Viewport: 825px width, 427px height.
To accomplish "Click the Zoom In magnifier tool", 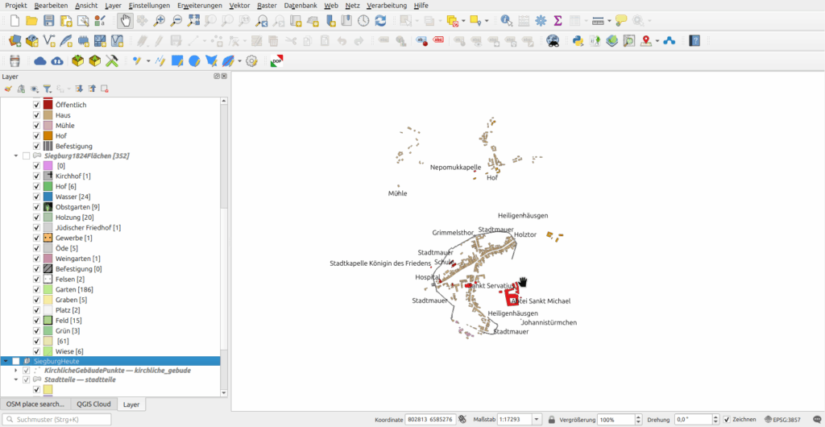I will pos(160,21).
